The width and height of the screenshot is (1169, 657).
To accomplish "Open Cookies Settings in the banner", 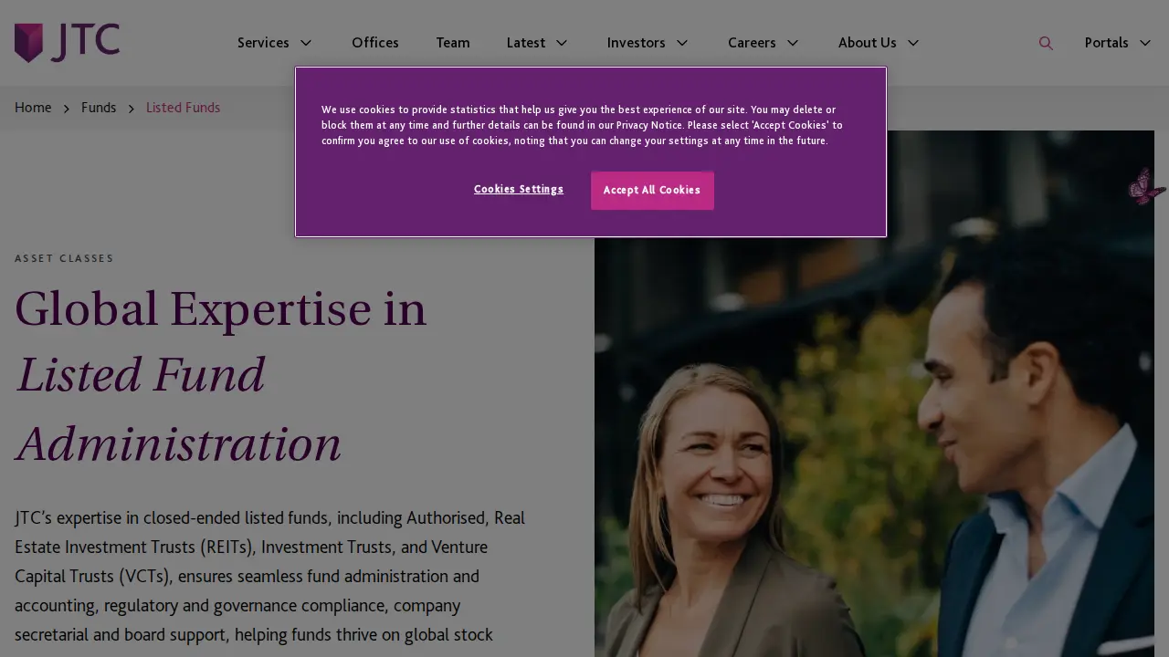I will click(x=519, y=189).
